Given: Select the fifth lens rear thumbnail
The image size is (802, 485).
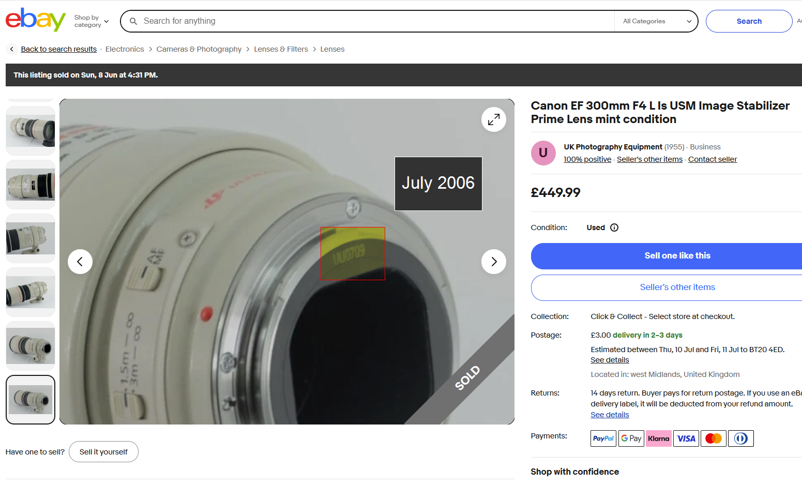Looking at the screenshot, I should [31, 346].
